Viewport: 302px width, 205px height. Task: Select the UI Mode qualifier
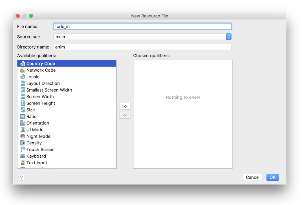35,130
